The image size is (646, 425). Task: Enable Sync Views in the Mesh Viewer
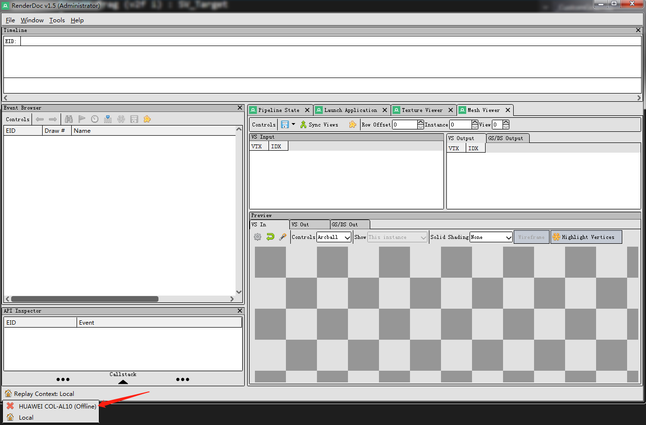pos(319,124)
